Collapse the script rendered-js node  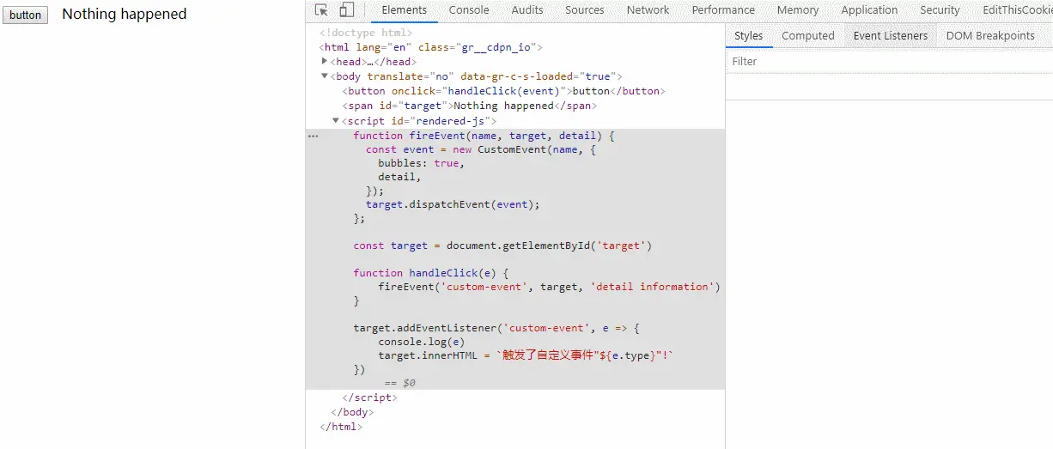coord(336,121)
